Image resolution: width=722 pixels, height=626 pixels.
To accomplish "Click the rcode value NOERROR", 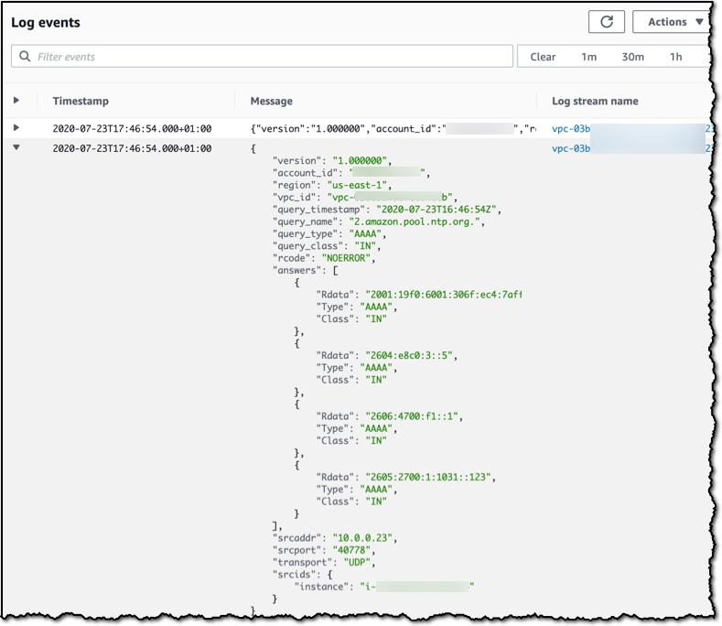I will pos(348,258).
